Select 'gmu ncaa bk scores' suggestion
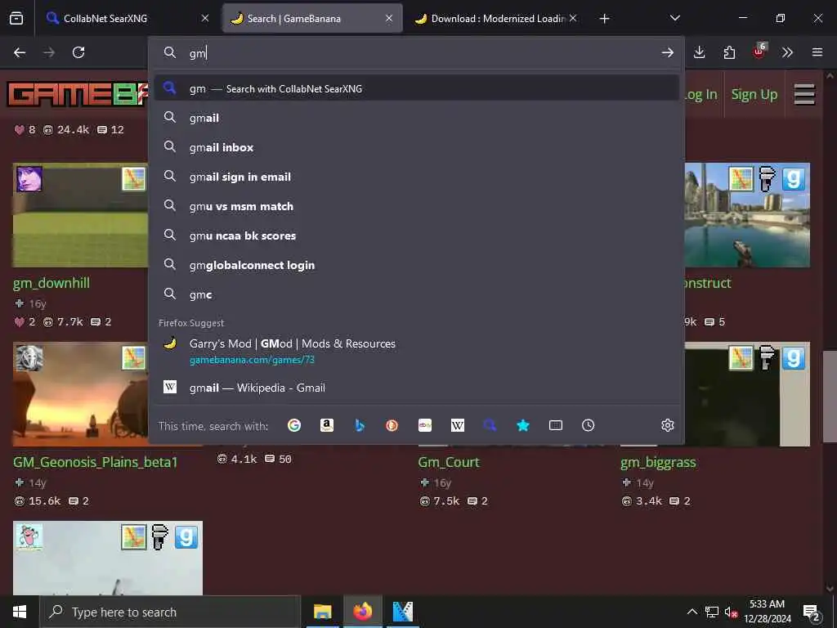 416,235
